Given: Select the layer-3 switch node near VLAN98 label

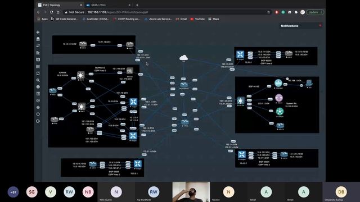Looking at the screenshot, I should (x=80, y=75).
